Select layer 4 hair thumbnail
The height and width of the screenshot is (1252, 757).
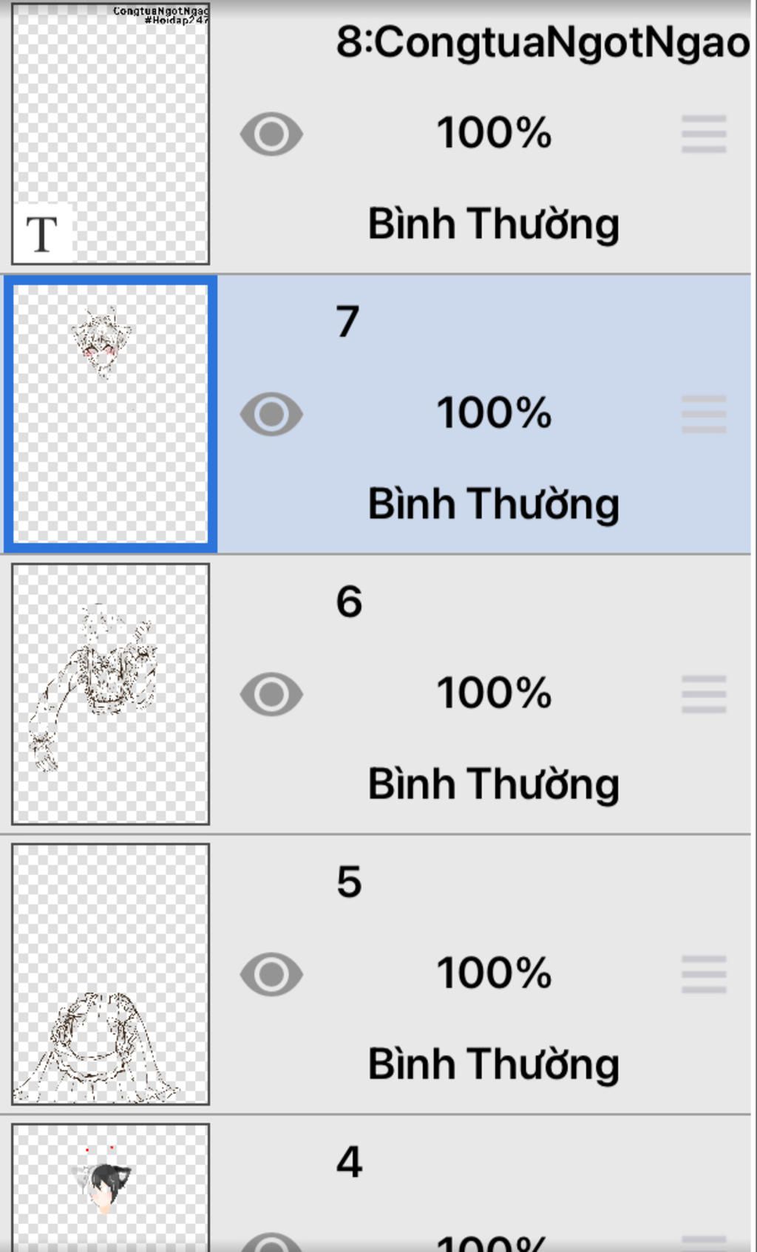111,1187
